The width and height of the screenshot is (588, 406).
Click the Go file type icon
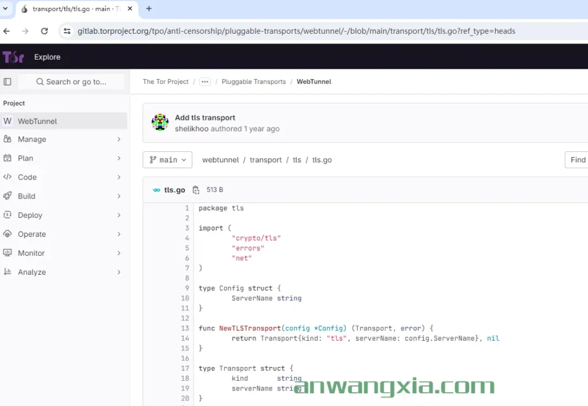156,190
